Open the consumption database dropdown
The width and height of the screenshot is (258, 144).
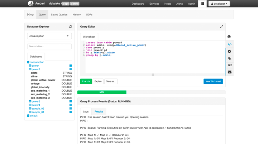coord(49,36)
